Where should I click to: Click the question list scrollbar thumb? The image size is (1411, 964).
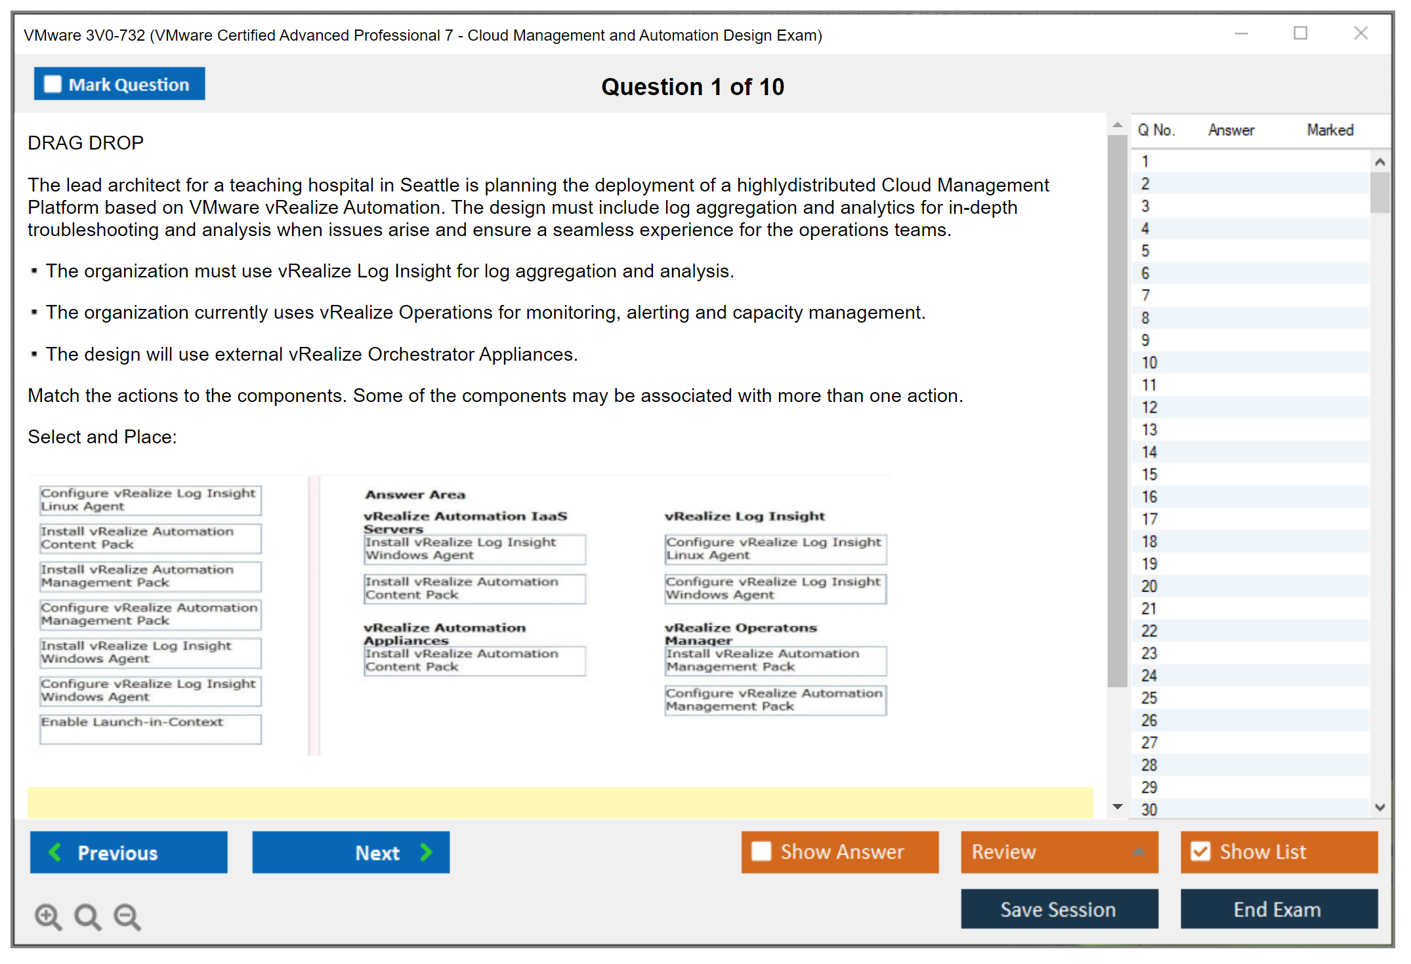coord(1379,192)
